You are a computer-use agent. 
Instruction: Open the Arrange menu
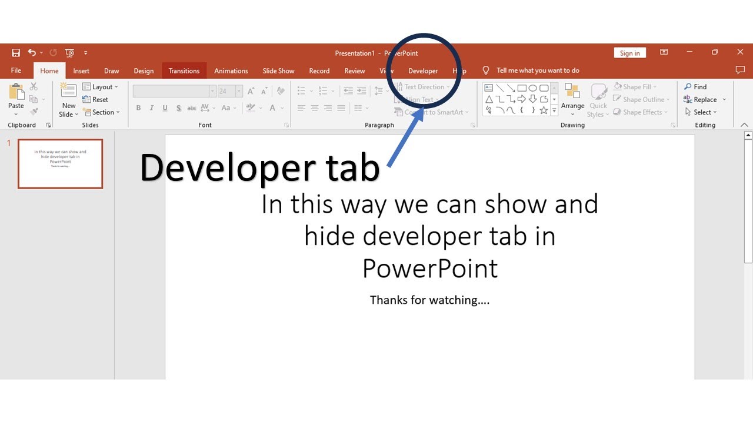click(x=572, y=99)
